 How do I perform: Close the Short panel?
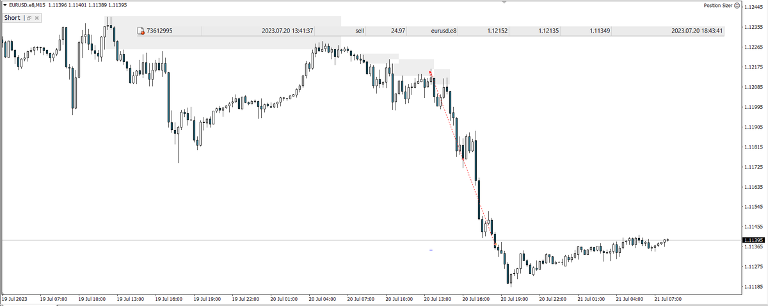point(36,18)
